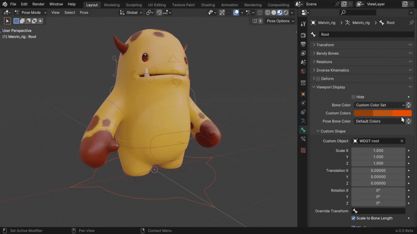Click the Custom Colors swatch
Screen dimensions: 417x234
click(382, 113)
